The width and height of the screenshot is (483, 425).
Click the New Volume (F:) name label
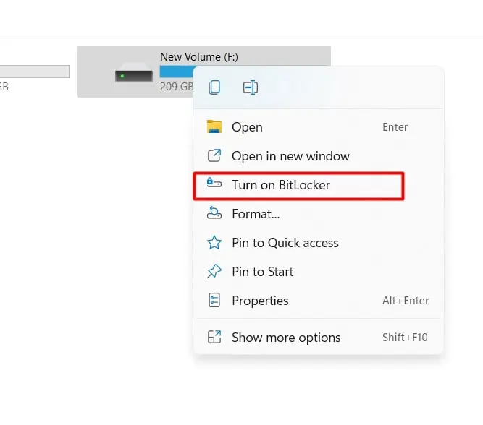198,56
